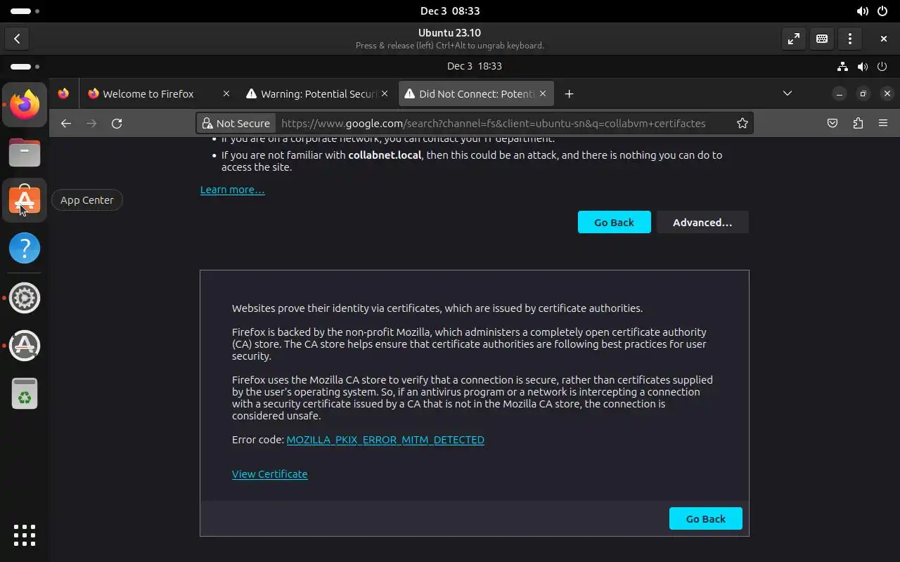Open Software Updater icon in the dock
This screenshot has width=900, height=562.
(x=25, y=346)
